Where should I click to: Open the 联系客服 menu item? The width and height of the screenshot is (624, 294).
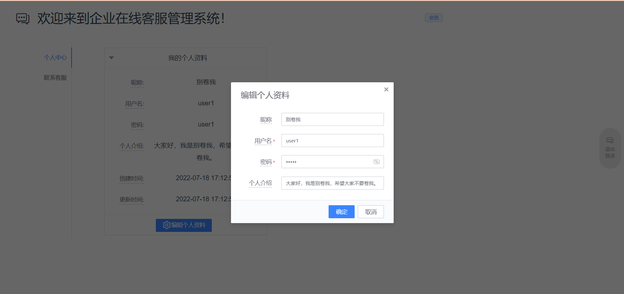click(x=55, y=78)
